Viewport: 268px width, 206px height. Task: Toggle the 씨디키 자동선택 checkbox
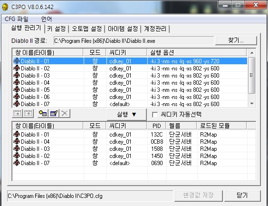click(x=155, y=115)
